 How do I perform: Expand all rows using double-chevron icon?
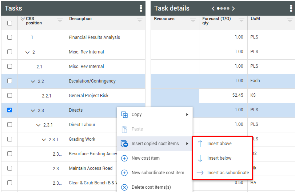[x=23, y=19]
